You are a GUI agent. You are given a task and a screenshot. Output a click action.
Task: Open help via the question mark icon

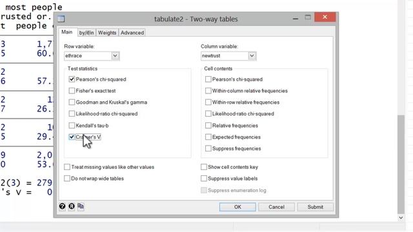point(62,206)
